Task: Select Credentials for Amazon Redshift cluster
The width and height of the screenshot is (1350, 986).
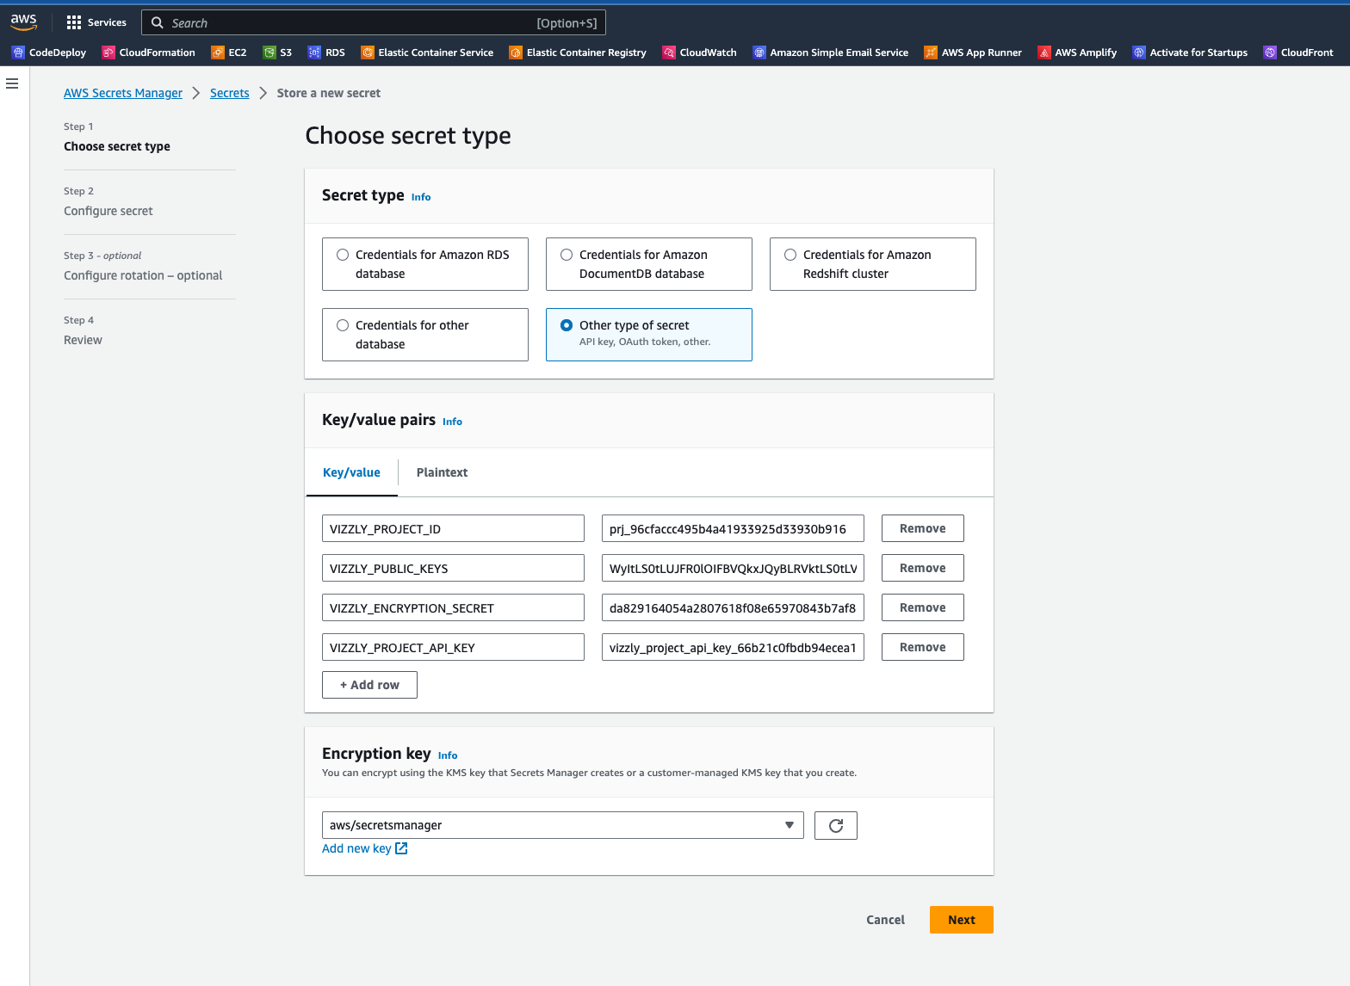Action: [873, 264]
